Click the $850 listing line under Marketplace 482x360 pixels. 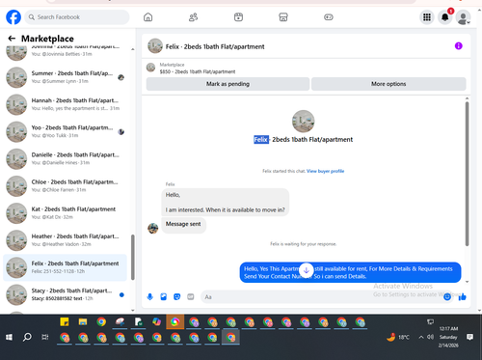click(198, 71)
